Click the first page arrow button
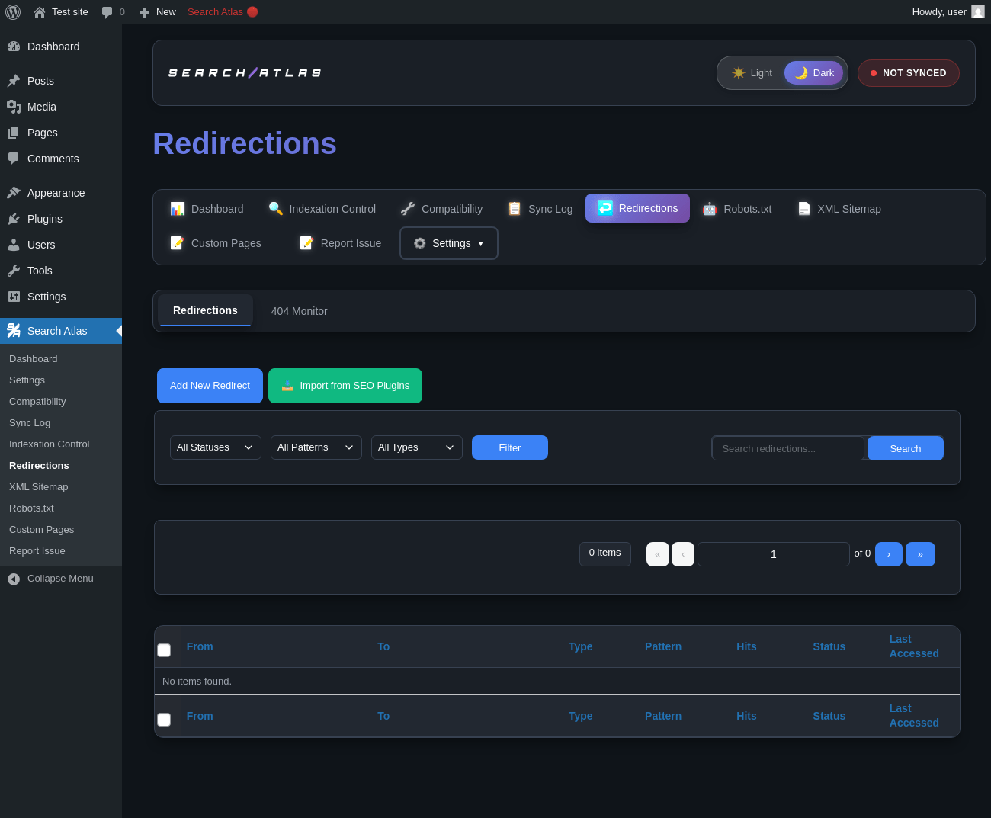This screenshot has height=818, width=991. 658,554
